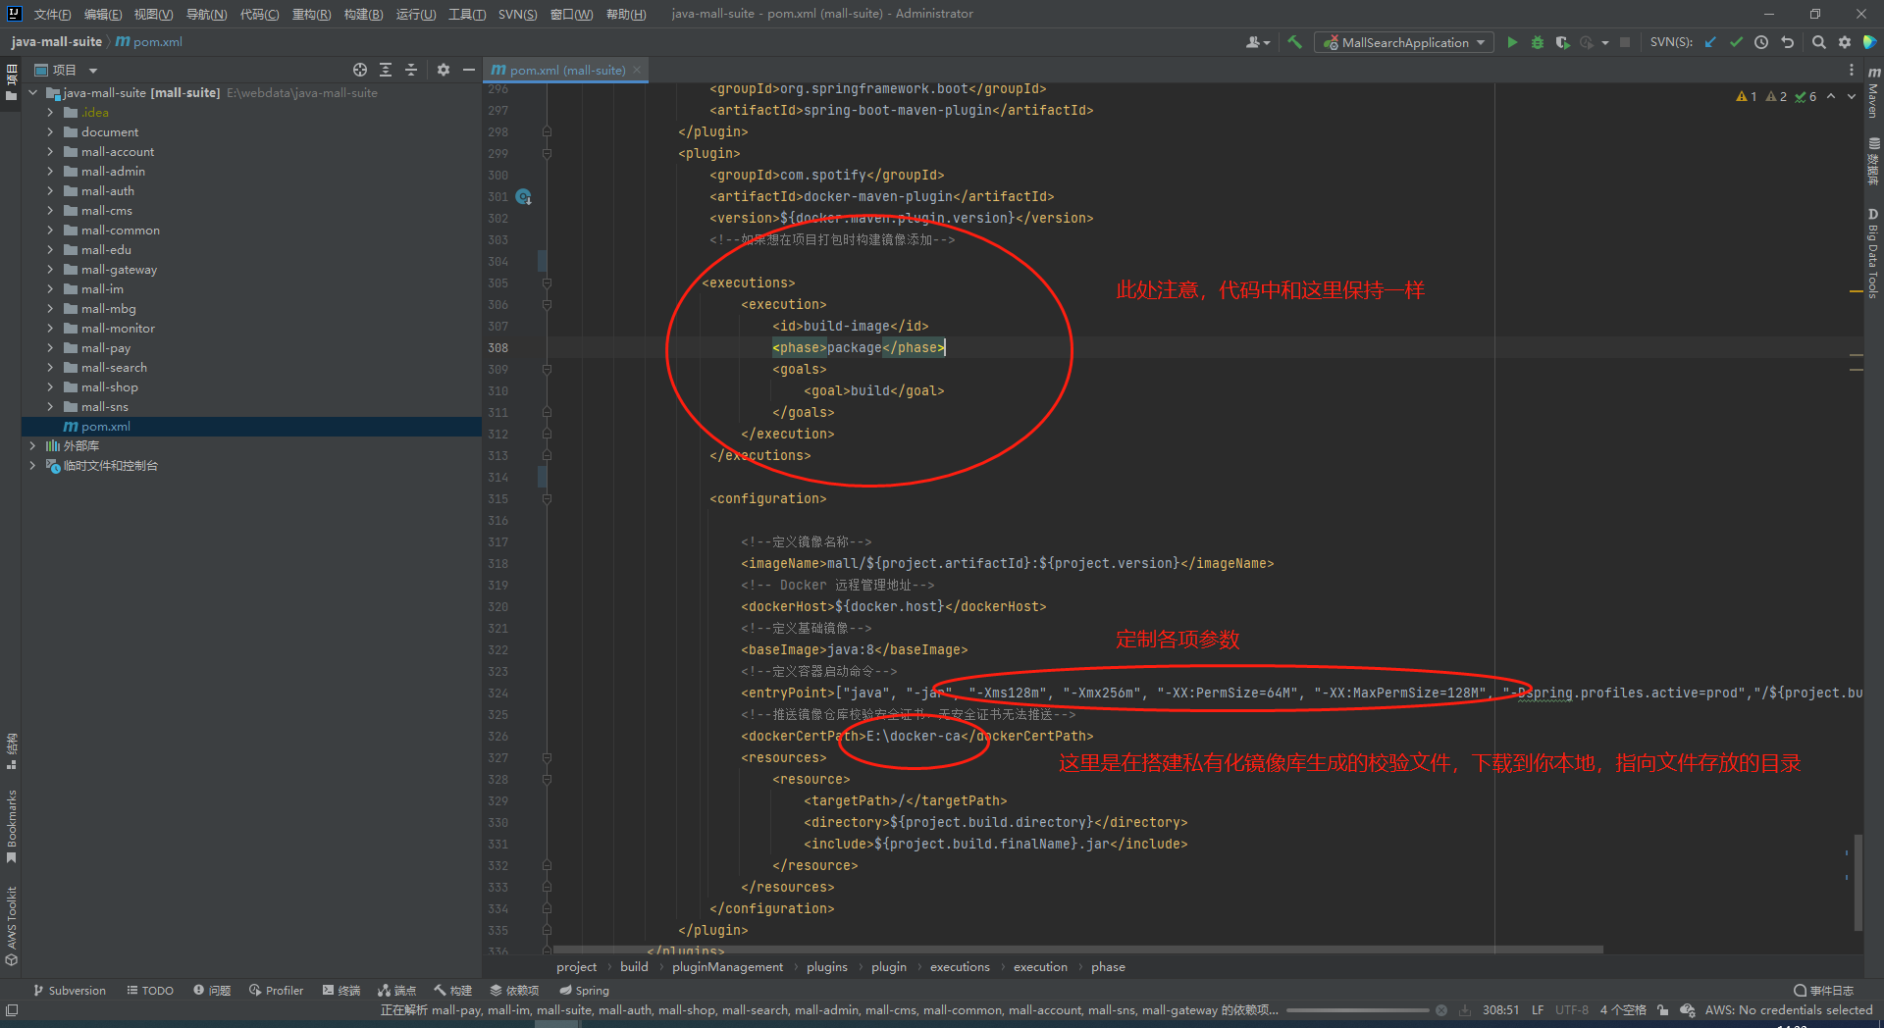Toggle tool window bars in bottom-left corner
The height and width of the screenshot is (1028, 1884).
coord(12,1009)
